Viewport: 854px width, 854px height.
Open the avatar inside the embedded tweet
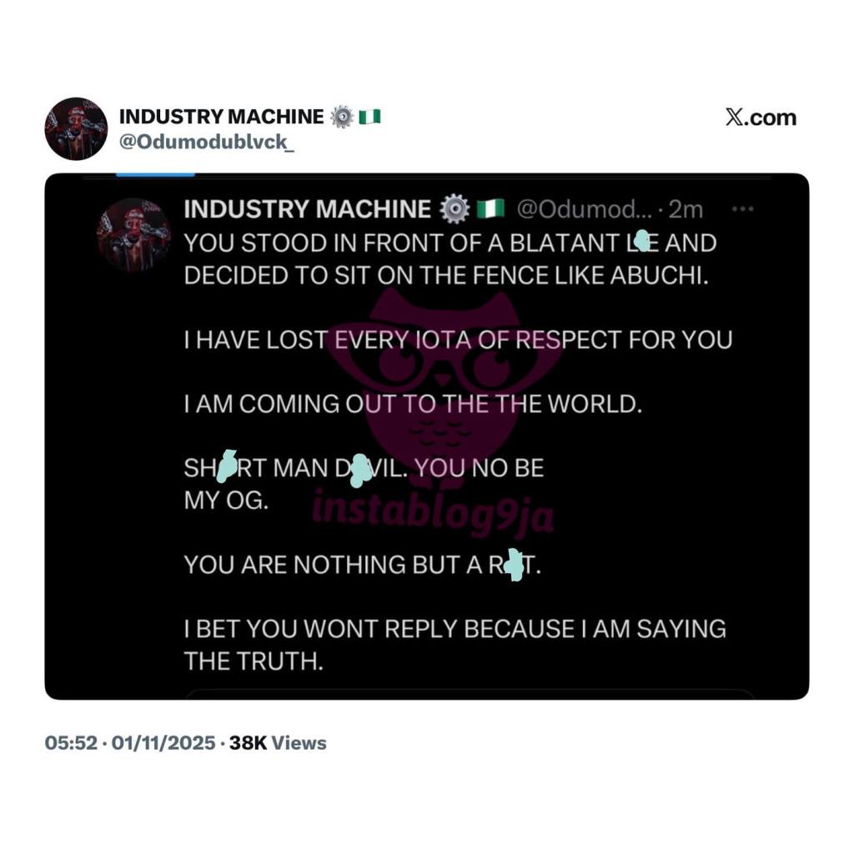pos(133,234)
